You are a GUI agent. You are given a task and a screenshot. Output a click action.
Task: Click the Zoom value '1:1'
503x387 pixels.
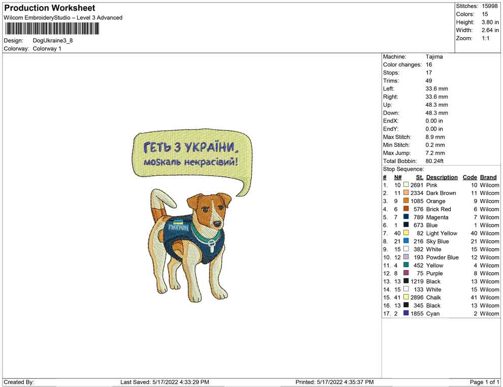coord(486,38)
